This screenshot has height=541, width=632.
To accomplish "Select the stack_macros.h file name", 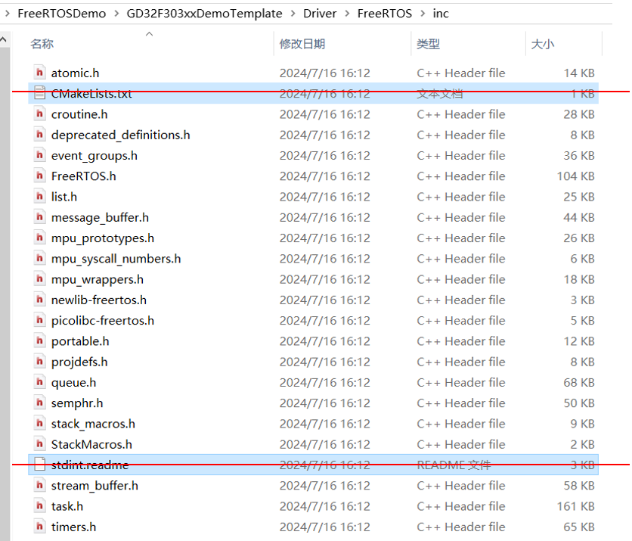I will [93, 424].
